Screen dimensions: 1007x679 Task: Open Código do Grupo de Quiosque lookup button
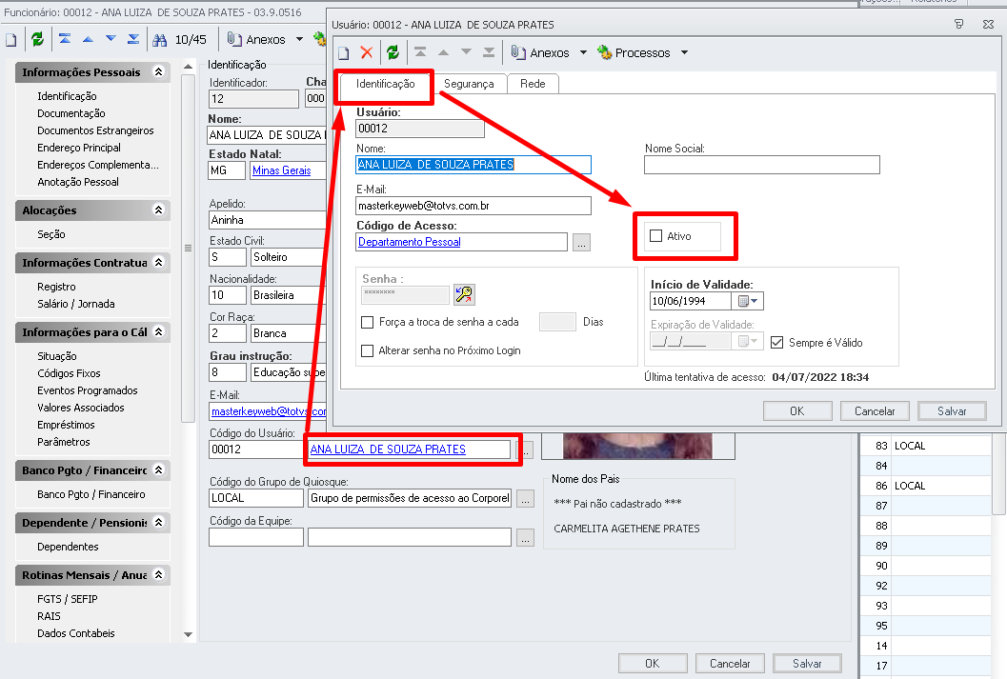(x=525, y=499)
